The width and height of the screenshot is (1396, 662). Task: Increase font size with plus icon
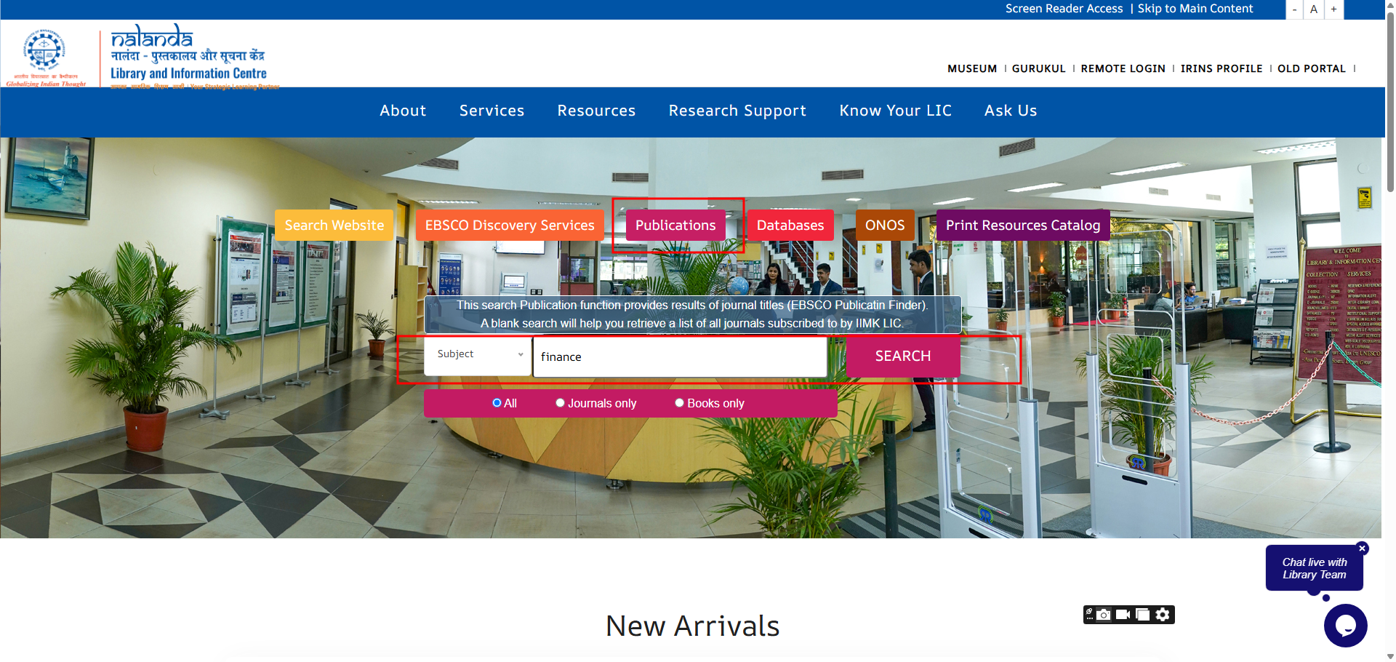pyautogui.click(x=1333, y=9)
